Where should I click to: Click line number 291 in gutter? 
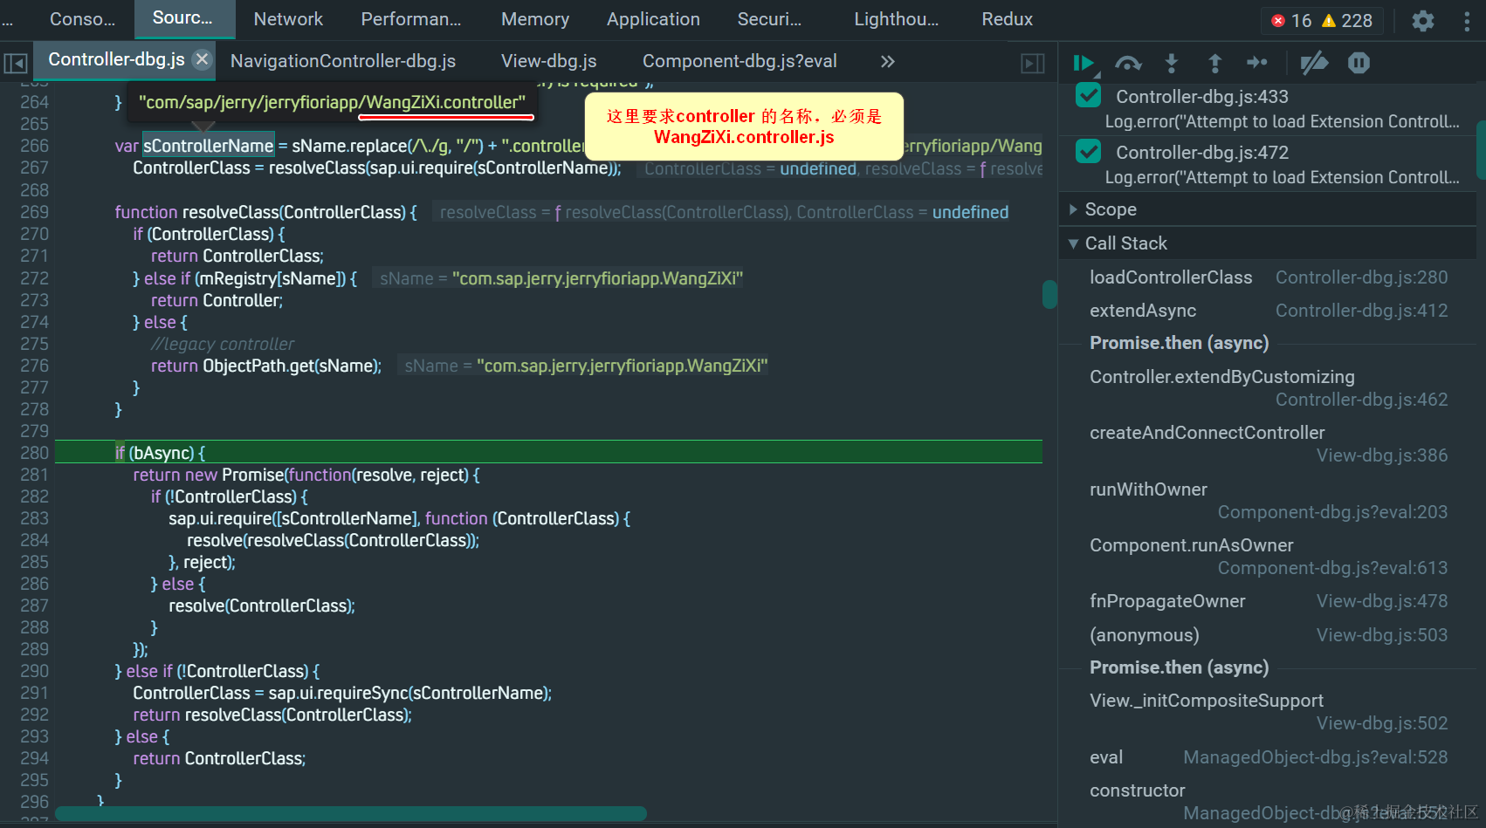coord(35,693)
